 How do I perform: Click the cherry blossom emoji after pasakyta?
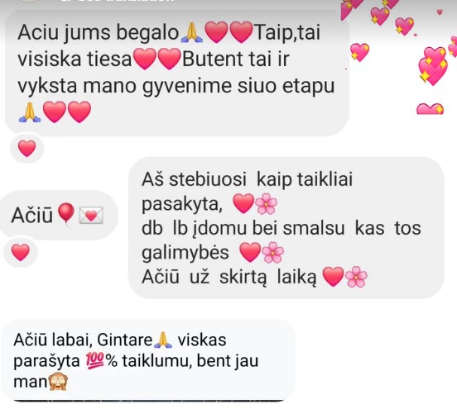coord(267,204)
